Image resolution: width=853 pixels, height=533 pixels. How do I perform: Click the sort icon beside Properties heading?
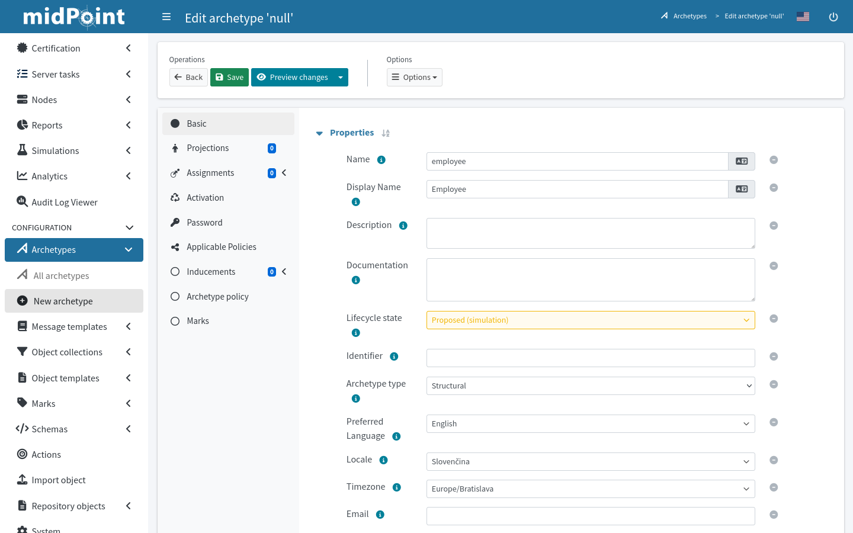(x=386, y=133)
